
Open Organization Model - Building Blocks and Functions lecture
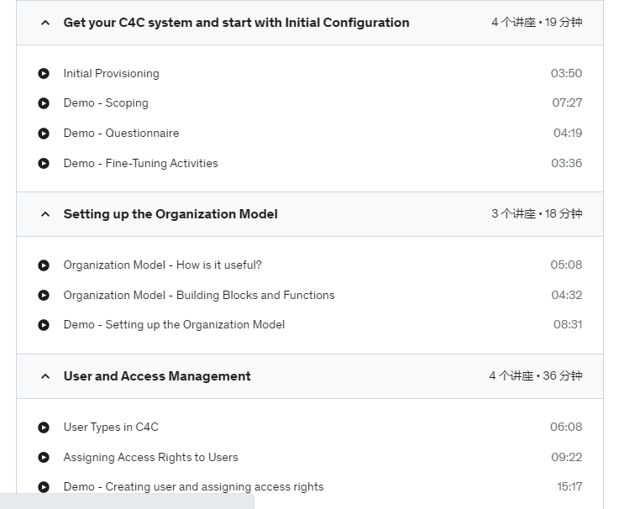199,295
